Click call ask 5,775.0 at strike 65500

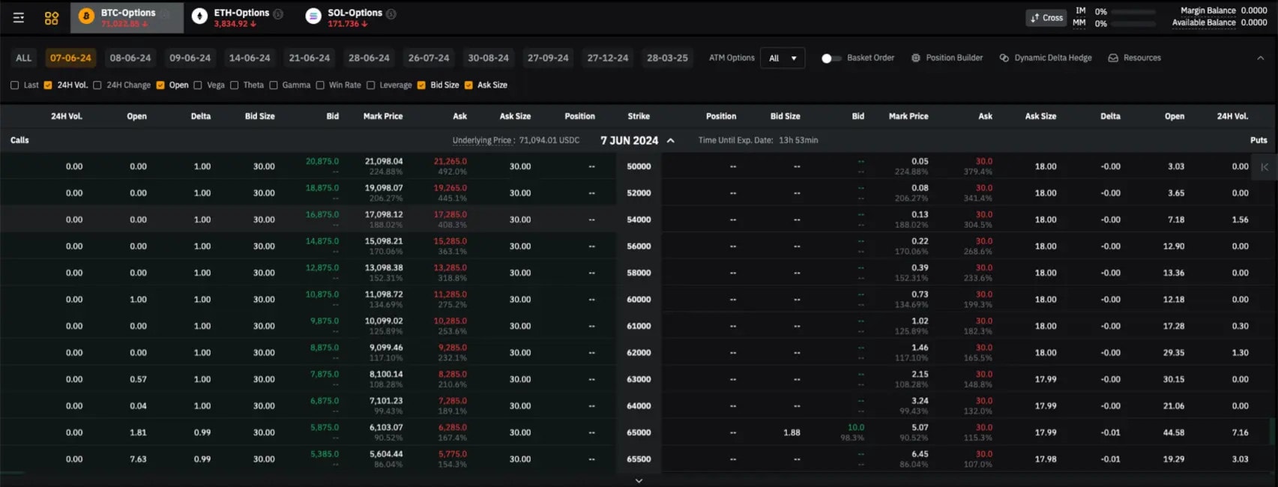tap(453, 454)
